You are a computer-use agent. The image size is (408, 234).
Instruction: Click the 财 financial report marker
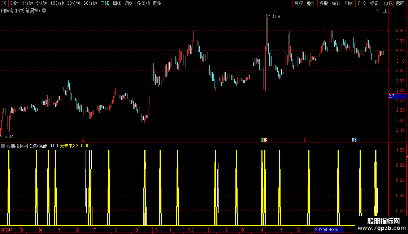click(354, 140)
